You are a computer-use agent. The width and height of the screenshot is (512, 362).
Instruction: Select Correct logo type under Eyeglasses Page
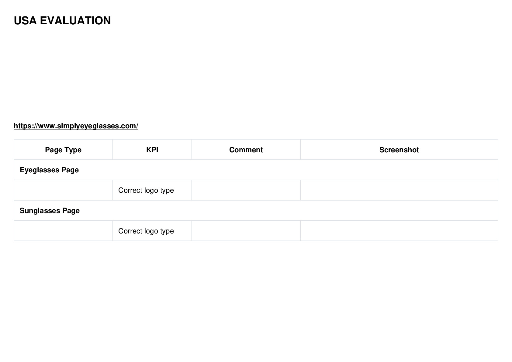tap(146, 190)
